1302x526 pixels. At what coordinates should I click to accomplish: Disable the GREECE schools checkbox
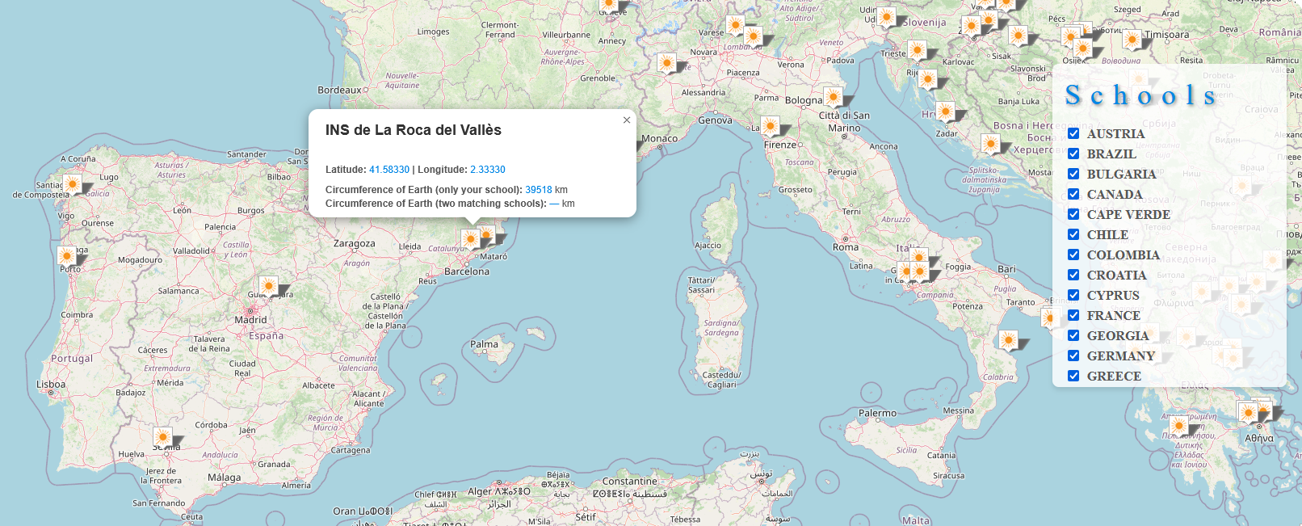tap(1073, 376)
